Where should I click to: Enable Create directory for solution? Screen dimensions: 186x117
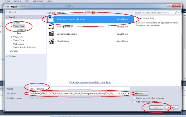134,98
